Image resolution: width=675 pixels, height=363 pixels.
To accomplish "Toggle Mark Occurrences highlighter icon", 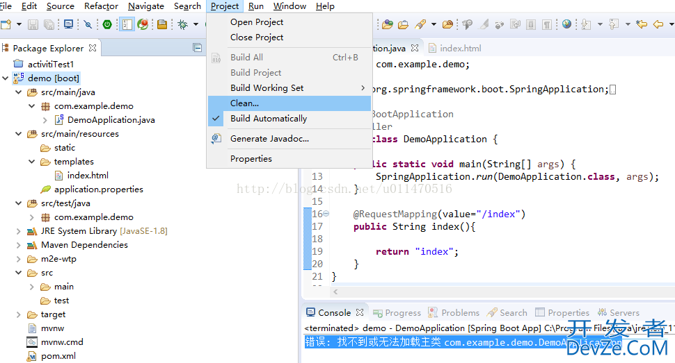I will 484,24.
